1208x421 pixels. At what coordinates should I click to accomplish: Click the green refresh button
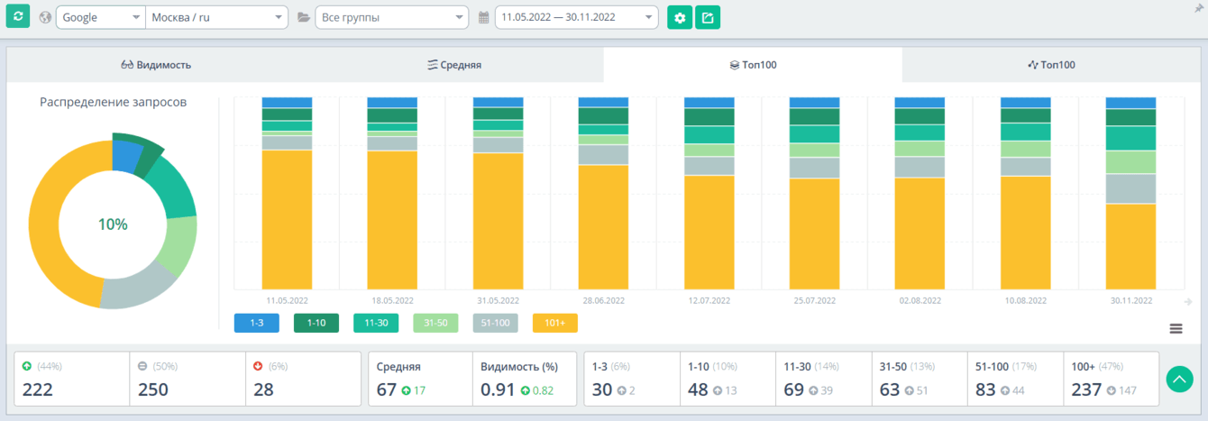pos(18,17)
